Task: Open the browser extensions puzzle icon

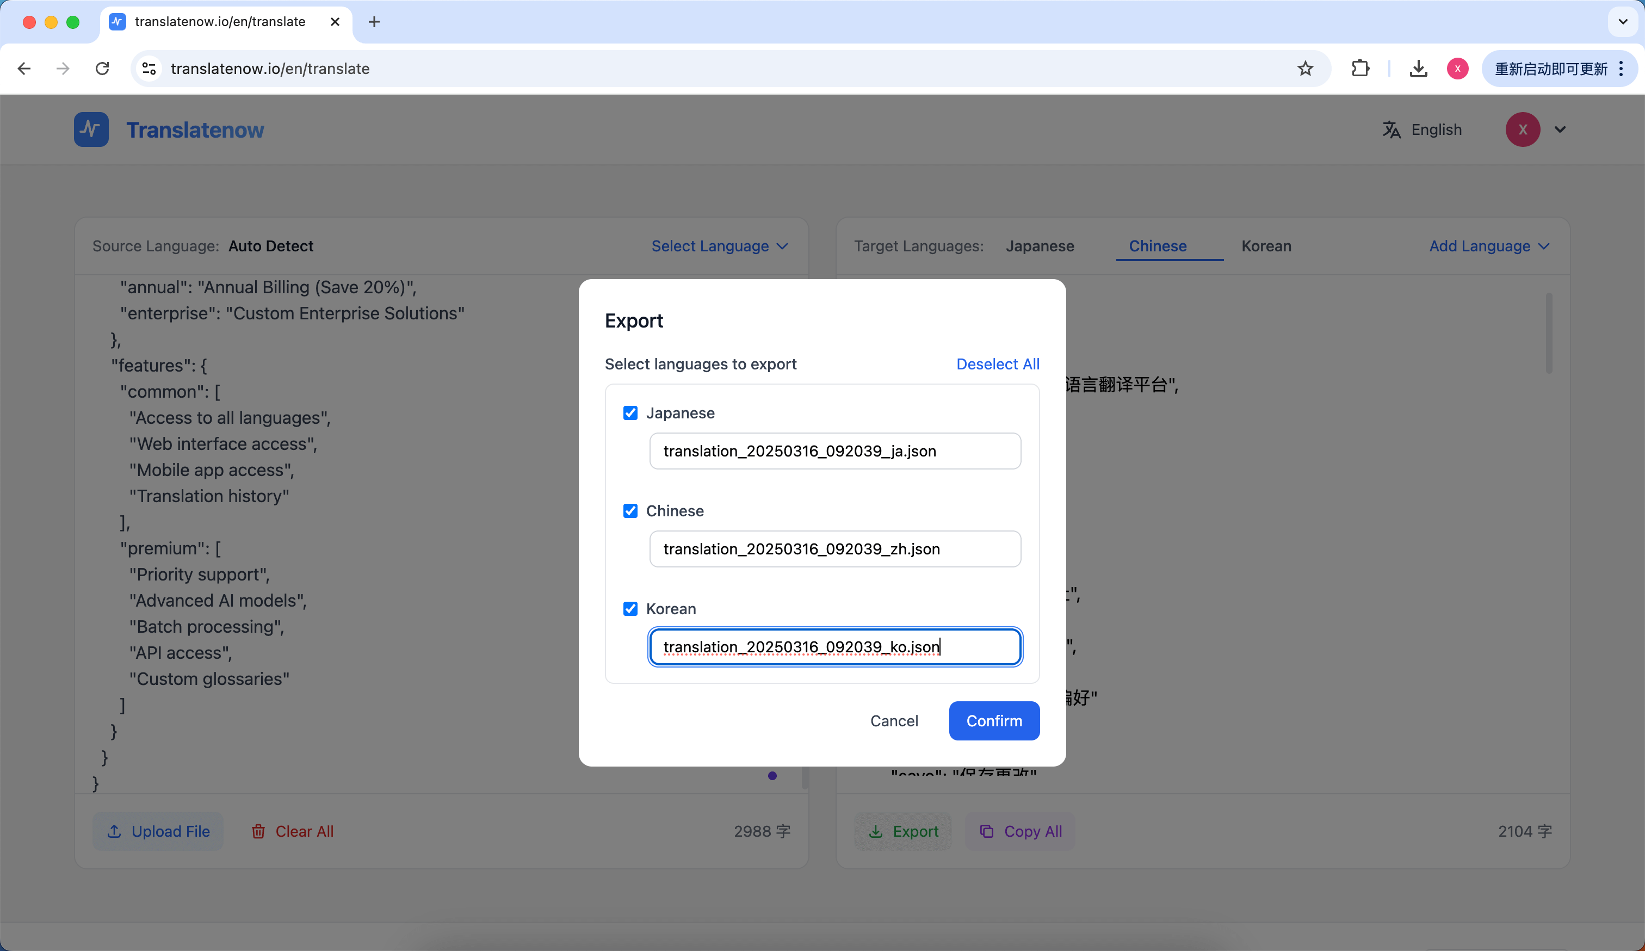Action: [1360, 69]
